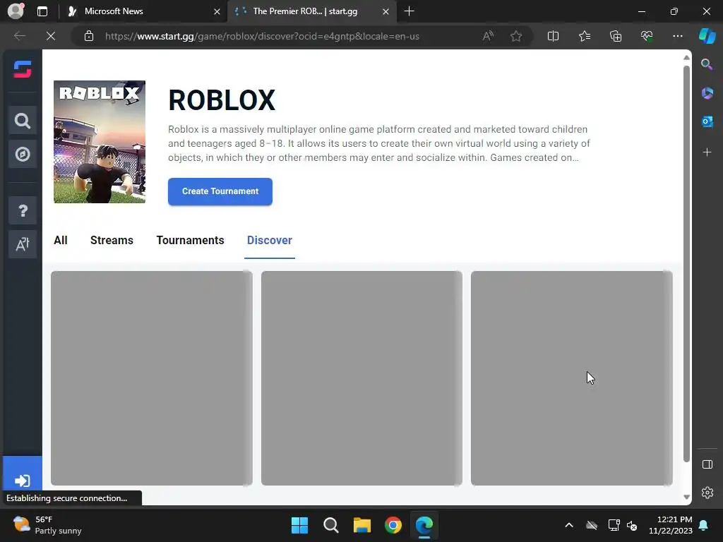Click the middle loading placeholder card
Viewport: 723px width, 542px height.
(361, 378)
